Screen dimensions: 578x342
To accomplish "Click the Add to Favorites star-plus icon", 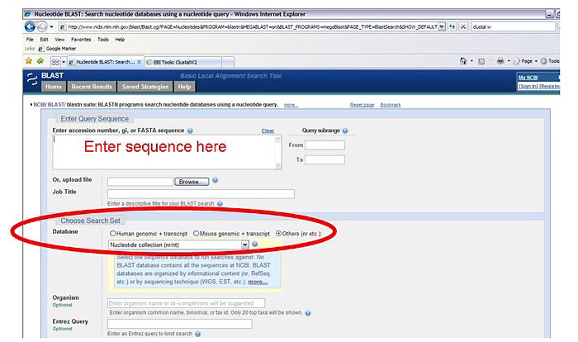I will 40,61.
